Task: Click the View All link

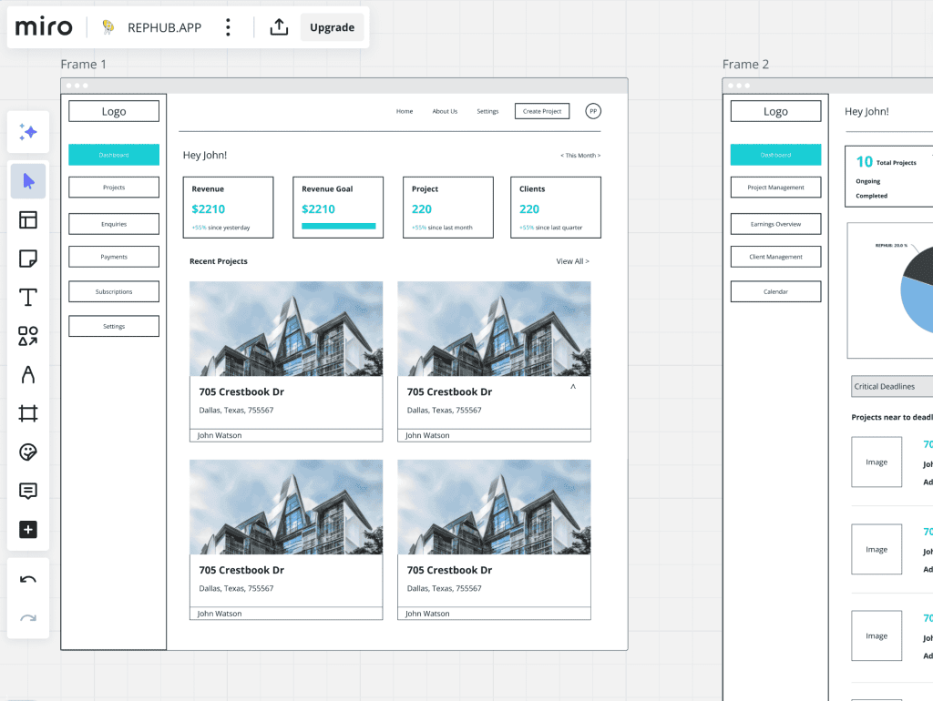Action: click(x=572, y=261)
